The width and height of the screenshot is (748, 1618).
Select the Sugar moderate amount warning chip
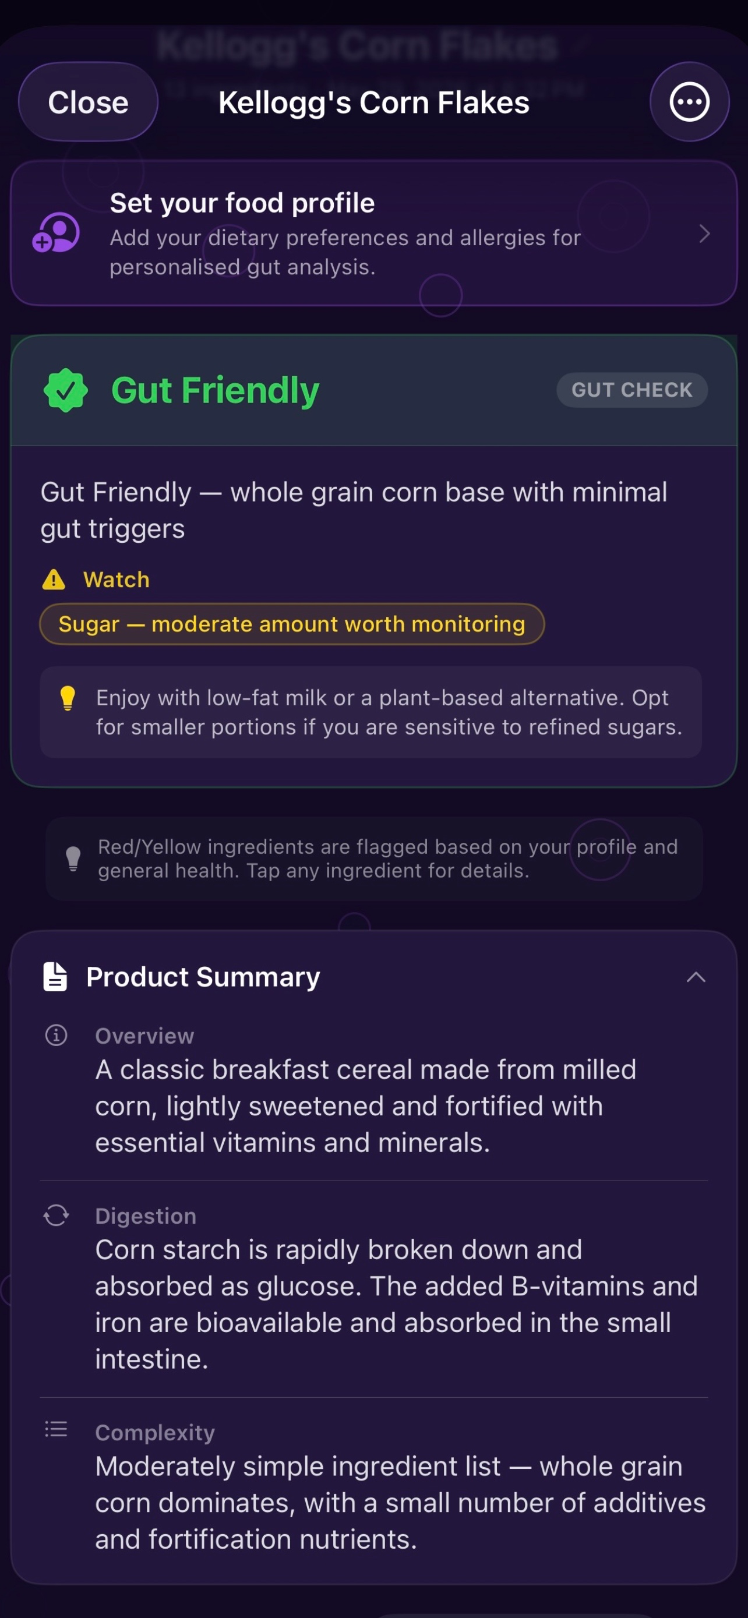coord(291,624)
